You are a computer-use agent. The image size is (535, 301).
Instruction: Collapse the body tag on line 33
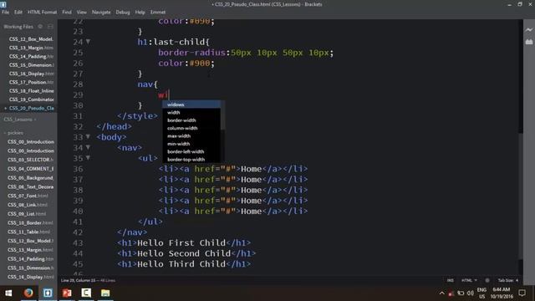(88, 137)
